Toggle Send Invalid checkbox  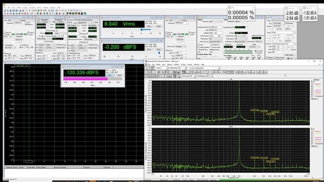coord(211,47)
